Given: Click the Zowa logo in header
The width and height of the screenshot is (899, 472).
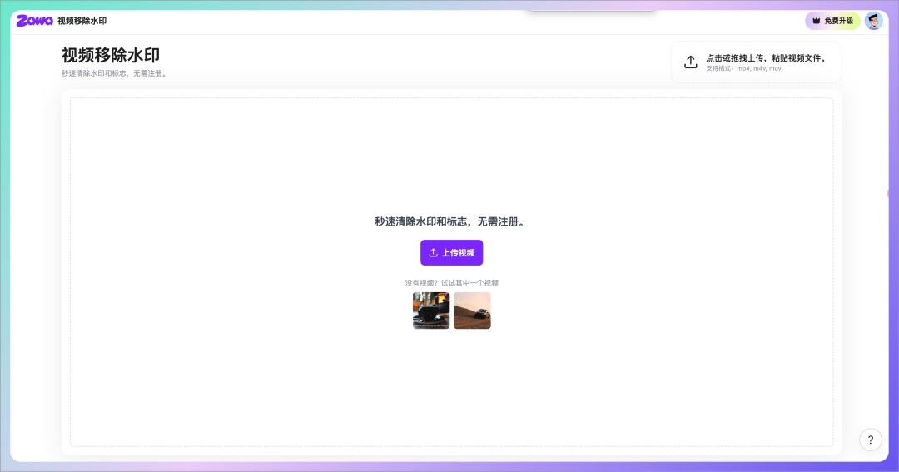Looking at the screenshot, I should pyautogui.click(x=34, y=21).
